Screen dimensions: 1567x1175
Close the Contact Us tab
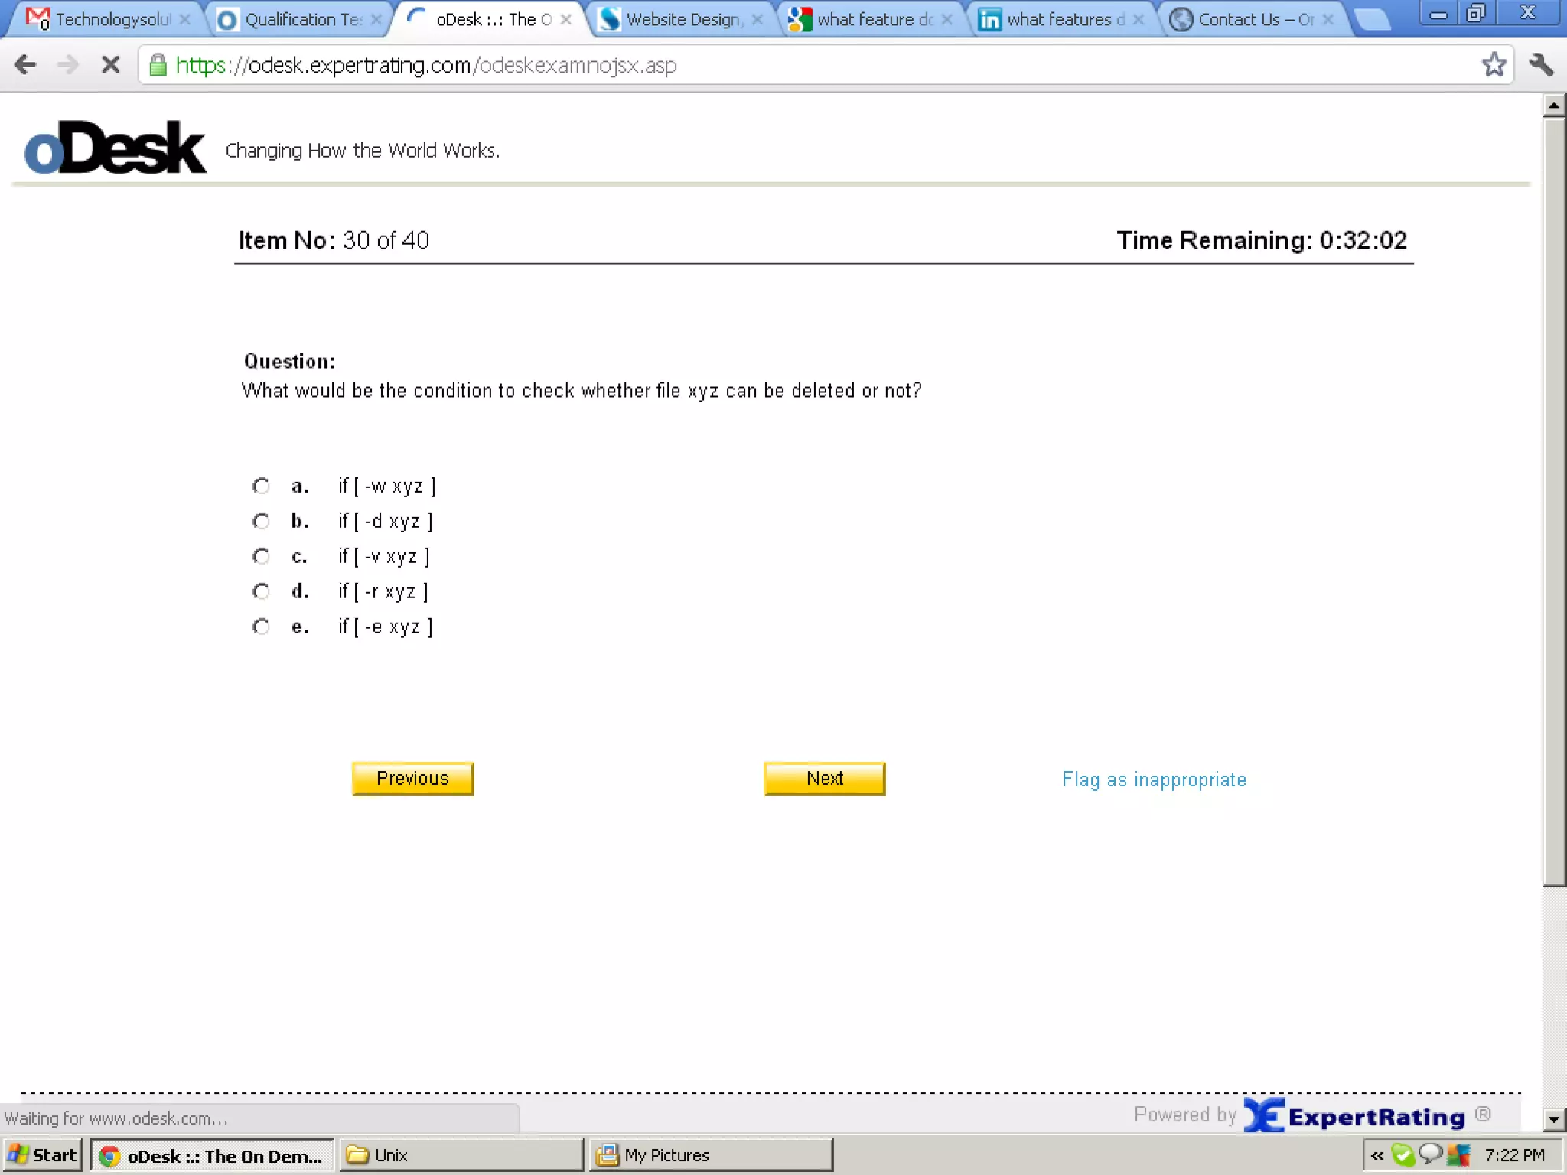[1328, 20]
